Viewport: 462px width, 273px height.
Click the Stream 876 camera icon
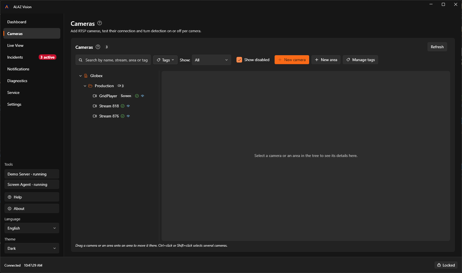pyautogui.click(x=95, y=116)
